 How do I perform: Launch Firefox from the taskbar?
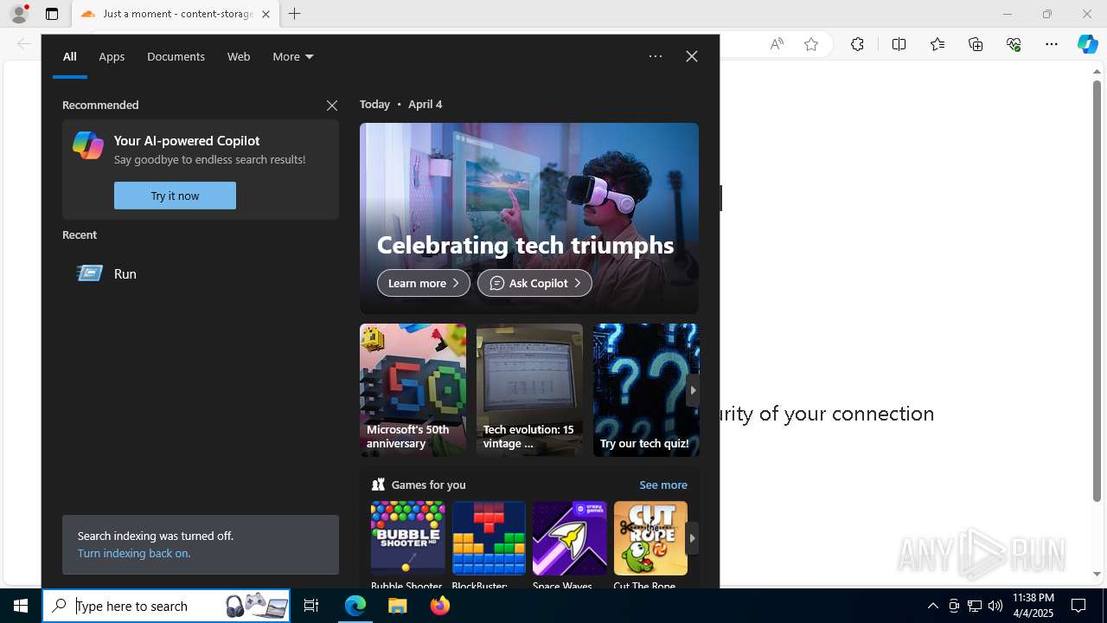[440, 606]
